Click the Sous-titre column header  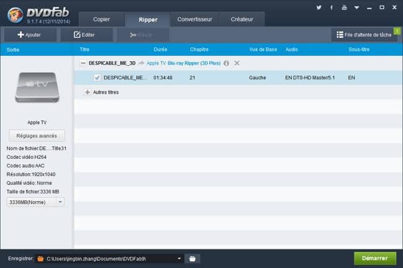click(x=359, y=50)
